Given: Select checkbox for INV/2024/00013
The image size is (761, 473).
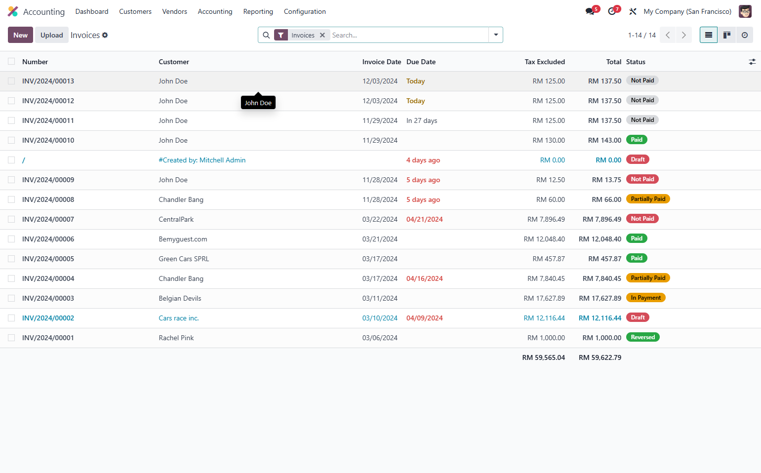Looking at the screenshot, I should tap(11, 81).
